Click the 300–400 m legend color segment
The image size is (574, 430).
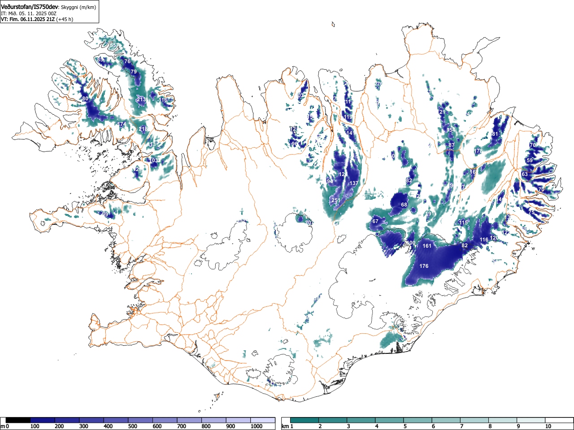[91, 420]
